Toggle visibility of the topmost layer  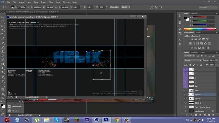tap(185, 69)
